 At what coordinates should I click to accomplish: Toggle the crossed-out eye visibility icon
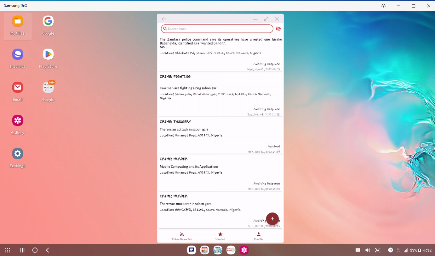coord(278,29)
